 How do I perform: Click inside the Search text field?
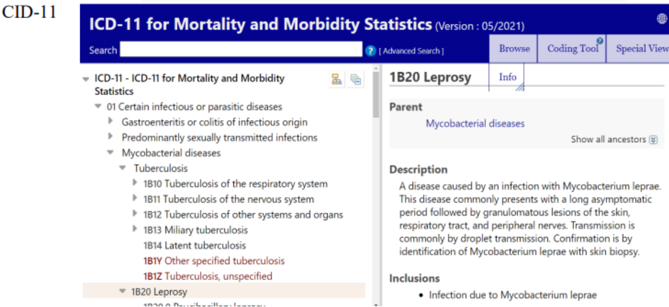241,50
